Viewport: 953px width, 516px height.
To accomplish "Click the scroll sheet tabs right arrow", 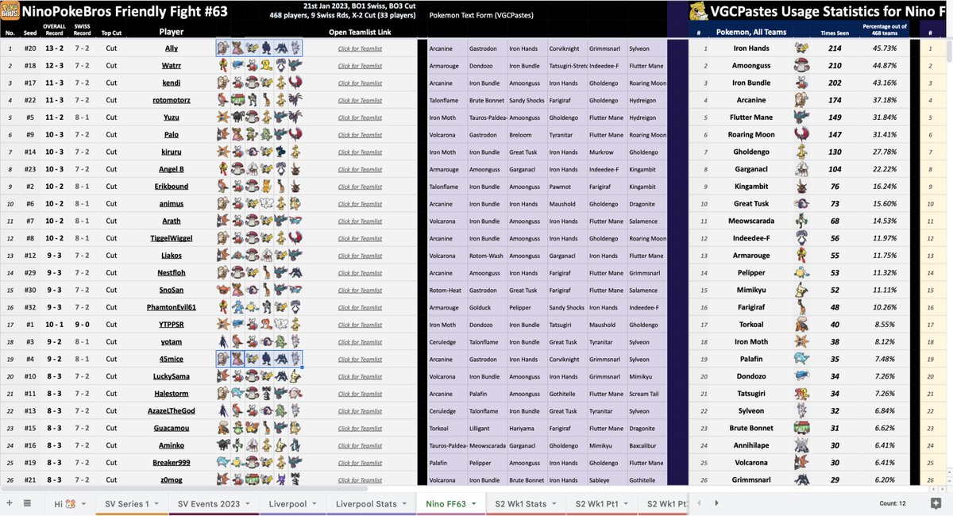I will [717, 503].
